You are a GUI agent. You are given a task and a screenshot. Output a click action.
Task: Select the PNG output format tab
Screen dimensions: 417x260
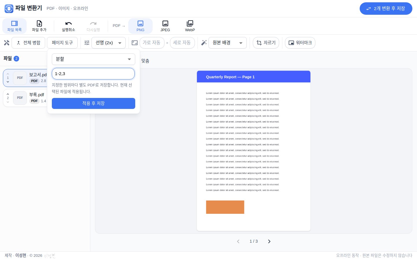pos(140,26)
